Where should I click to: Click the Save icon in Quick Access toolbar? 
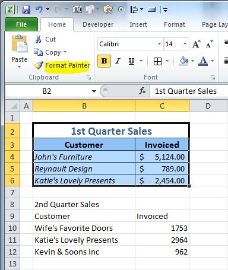[x=26, y=9]
